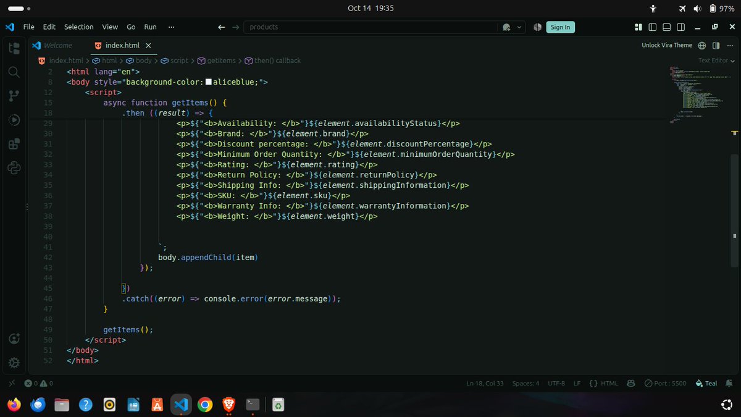Open the Explorer view in activity bar

(x=14, y=48)
